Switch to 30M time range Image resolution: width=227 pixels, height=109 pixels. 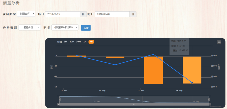[78, 42]
